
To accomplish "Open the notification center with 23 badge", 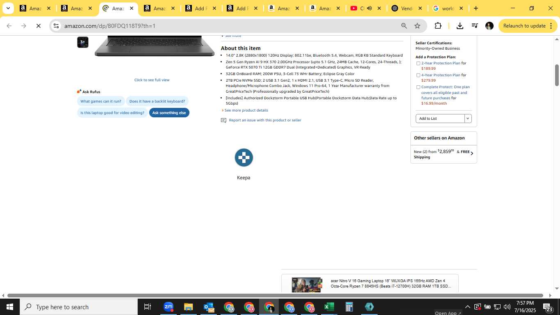I will tap(548, 307).
